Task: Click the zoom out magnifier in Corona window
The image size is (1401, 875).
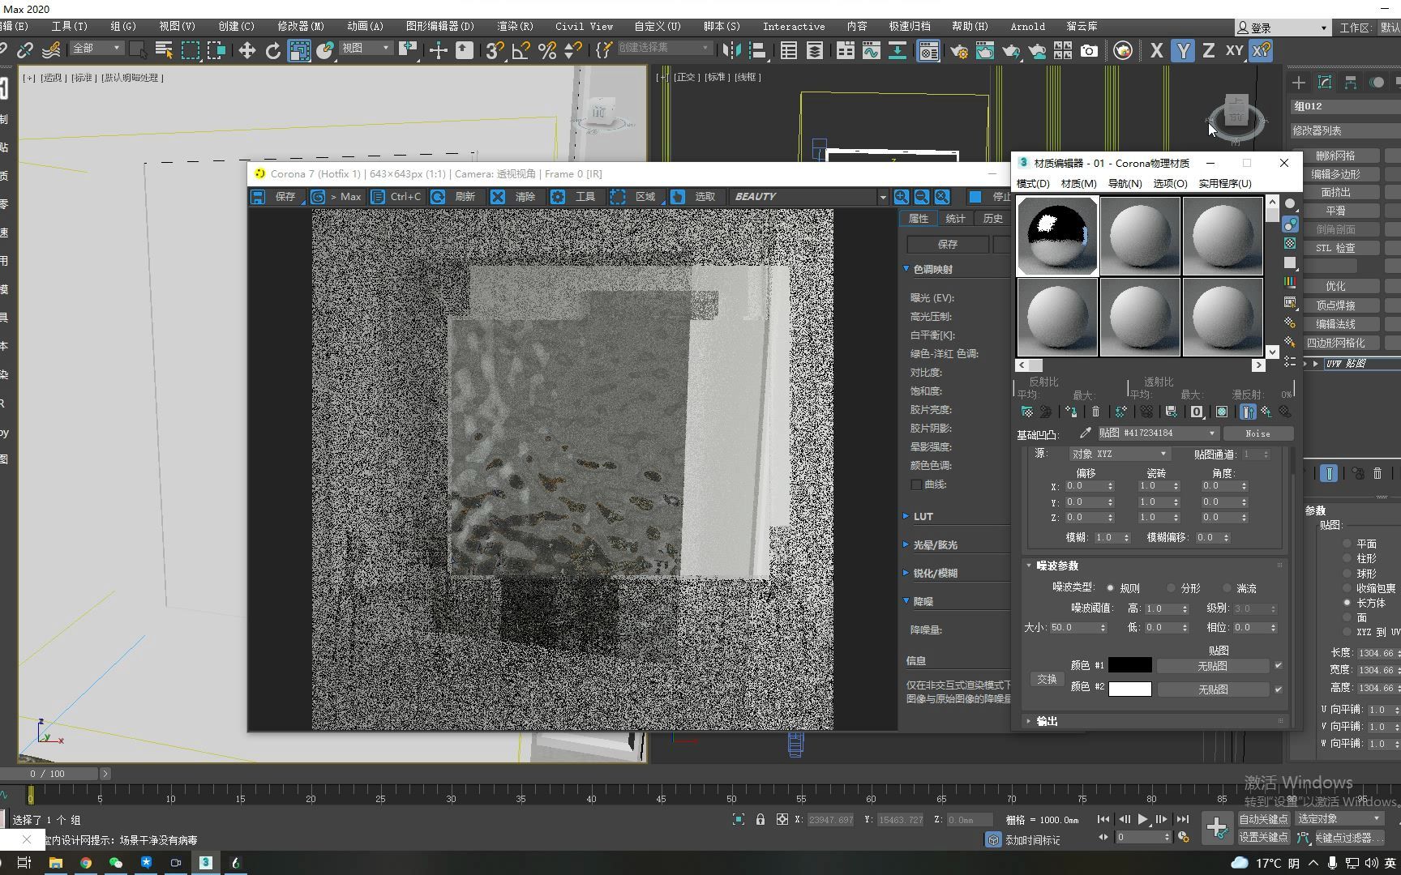Action: [x=922, y=197]
